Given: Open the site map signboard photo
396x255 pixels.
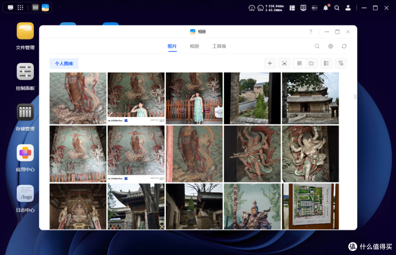Looking at the screenshot, I should click(x=311, y=206).
